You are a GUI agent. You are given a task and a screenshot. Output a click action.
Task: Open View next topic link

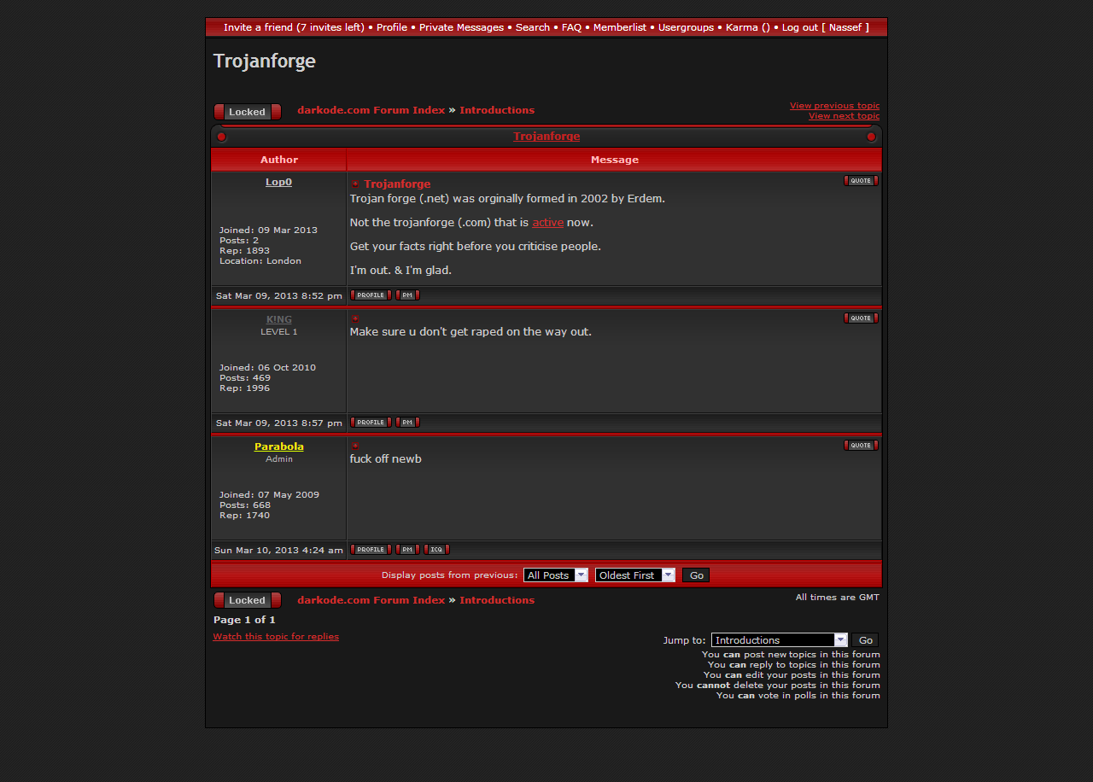[844, 116]
